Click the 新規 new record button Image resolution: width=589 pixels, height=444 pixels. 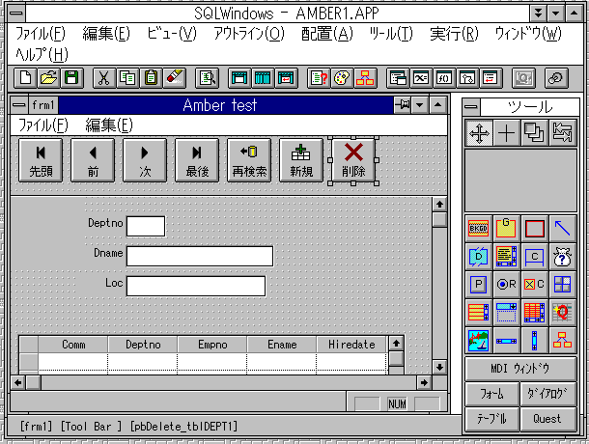[x=301, y=160]
